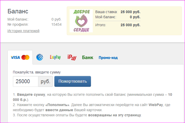
Task: Choose the EasyPay payment method
Action: pyautogui.click(x=55, y=57)
